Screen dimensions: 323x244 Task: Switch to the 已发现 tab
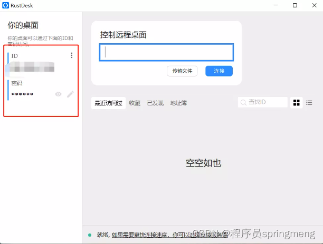pyautogui.click(x=155, y=103)
